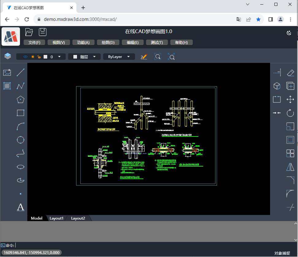
Task: Click the Move tool icon
Action: pos(290,99)
